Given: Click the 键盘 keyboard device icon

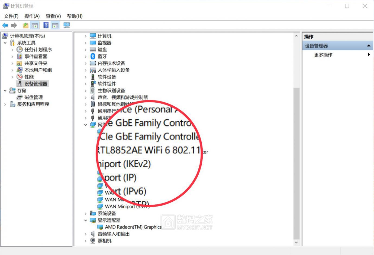Looking at the screenshot, I should [x=93, y=50].
